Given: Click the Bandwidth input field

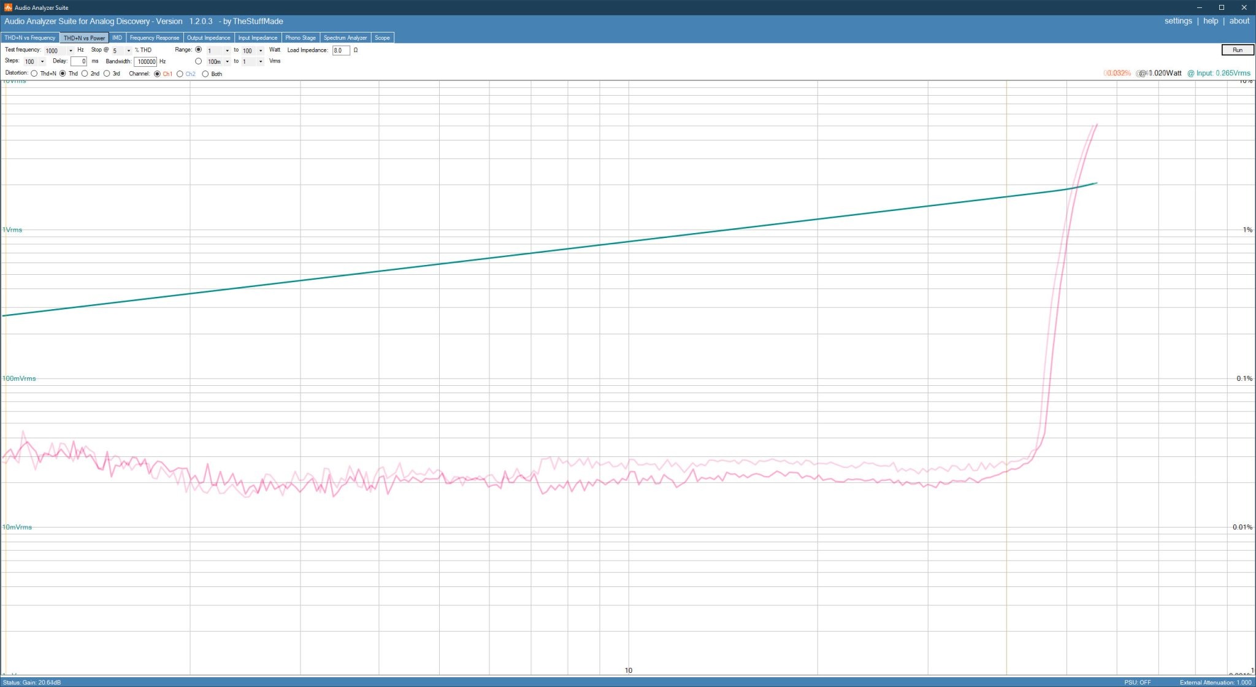Looking at the screenshot, I should 145,61.
